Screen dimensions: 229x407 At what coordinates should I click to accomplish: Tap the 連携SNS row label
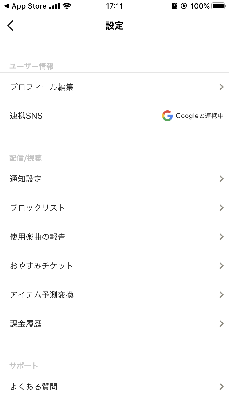(x=26, y=116)
